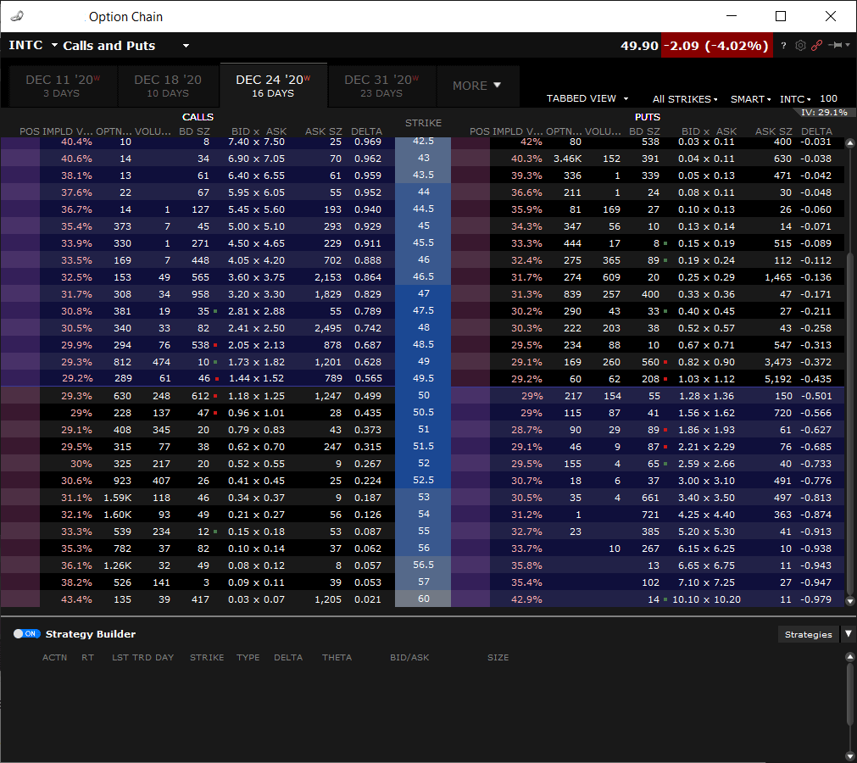Select the DEC 24 '20 expiration tab

click(273, 86)
